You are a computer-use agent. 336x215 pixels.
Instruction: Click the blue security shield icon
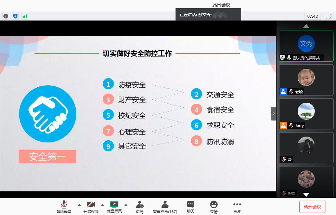[15, 16]
